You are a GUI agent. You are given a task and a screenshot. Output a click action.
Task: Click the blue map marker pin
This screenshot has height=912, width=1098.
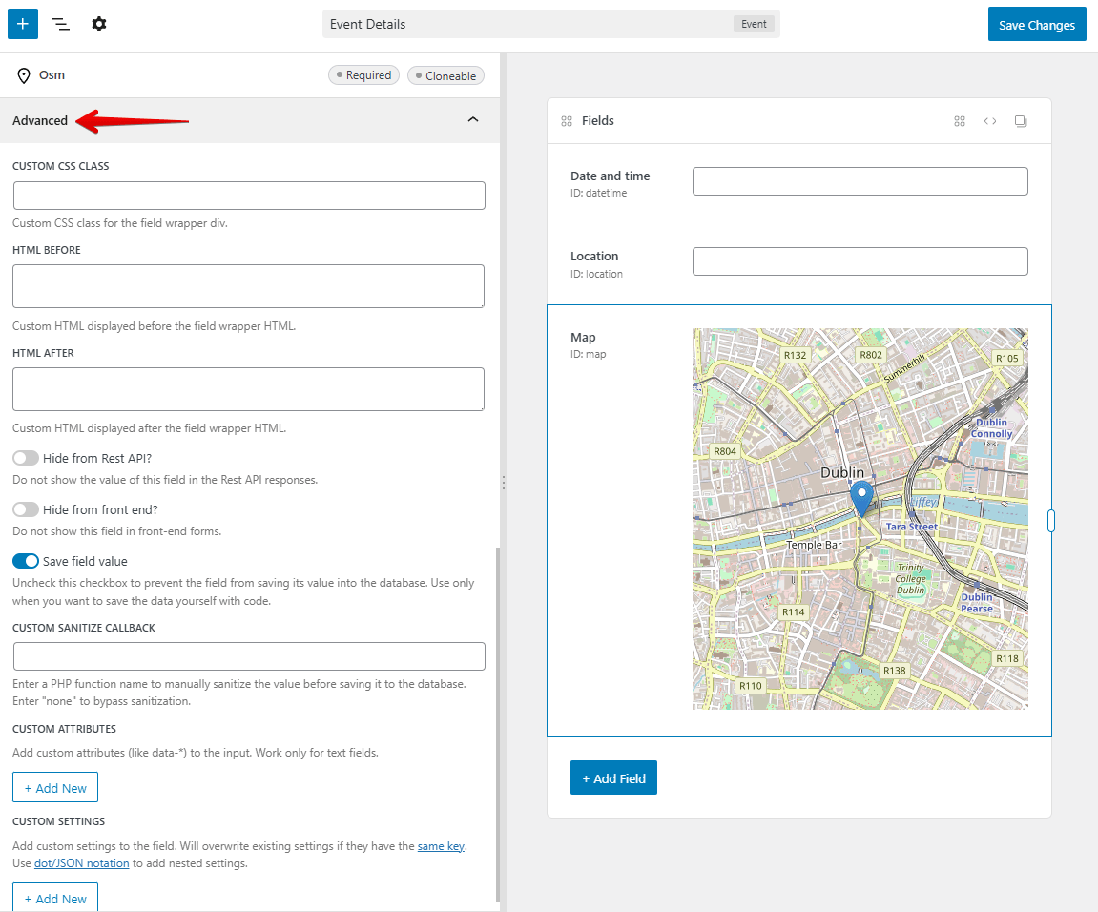tap(861, 498)
